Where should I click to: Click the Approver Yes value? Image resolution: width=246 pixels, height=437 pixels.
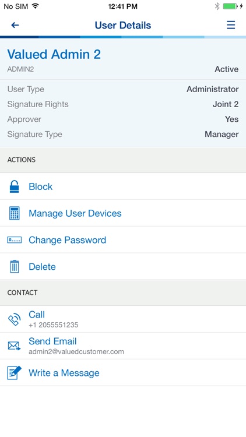(x=232, y=119)
